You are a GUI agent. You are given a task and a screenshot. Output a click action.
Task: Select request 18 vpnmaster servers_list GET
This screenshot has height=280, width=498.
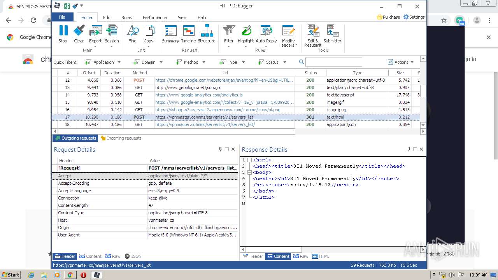click(236, 124)
